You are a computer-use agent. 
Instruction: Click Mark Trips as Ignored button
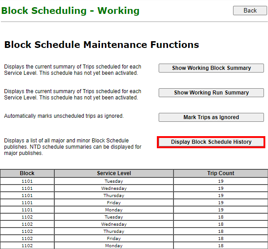click(x=211, y=117)
